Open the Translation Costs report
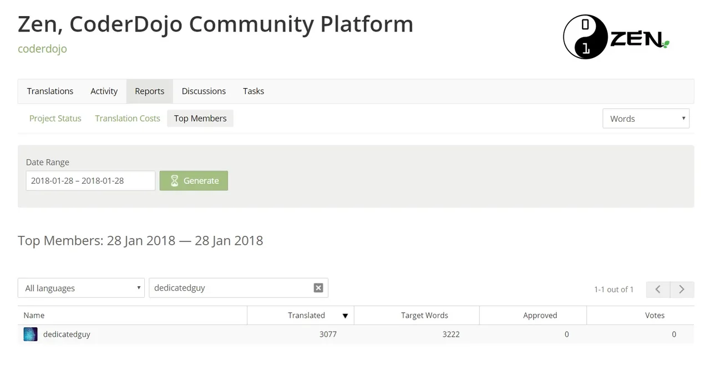Viewport: 710px width, 366px height. tap(128, 118)
